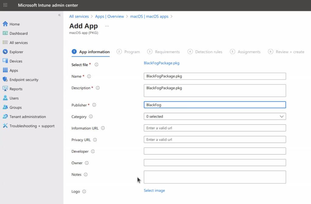Show info tooltip for Logo
Image resolution: width=311 pixels, height=204 pixels.
coord(84,192)
